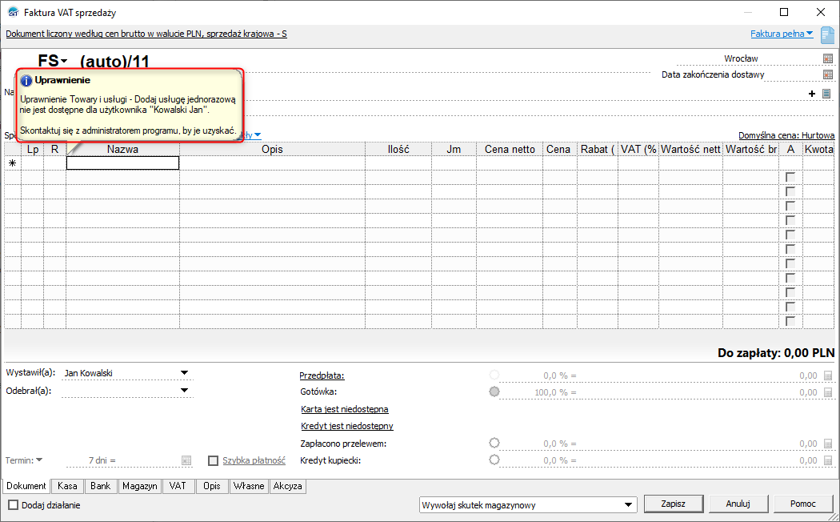
Task: Open the calendar icon in Termin field
Action: (x=186, y=460)
